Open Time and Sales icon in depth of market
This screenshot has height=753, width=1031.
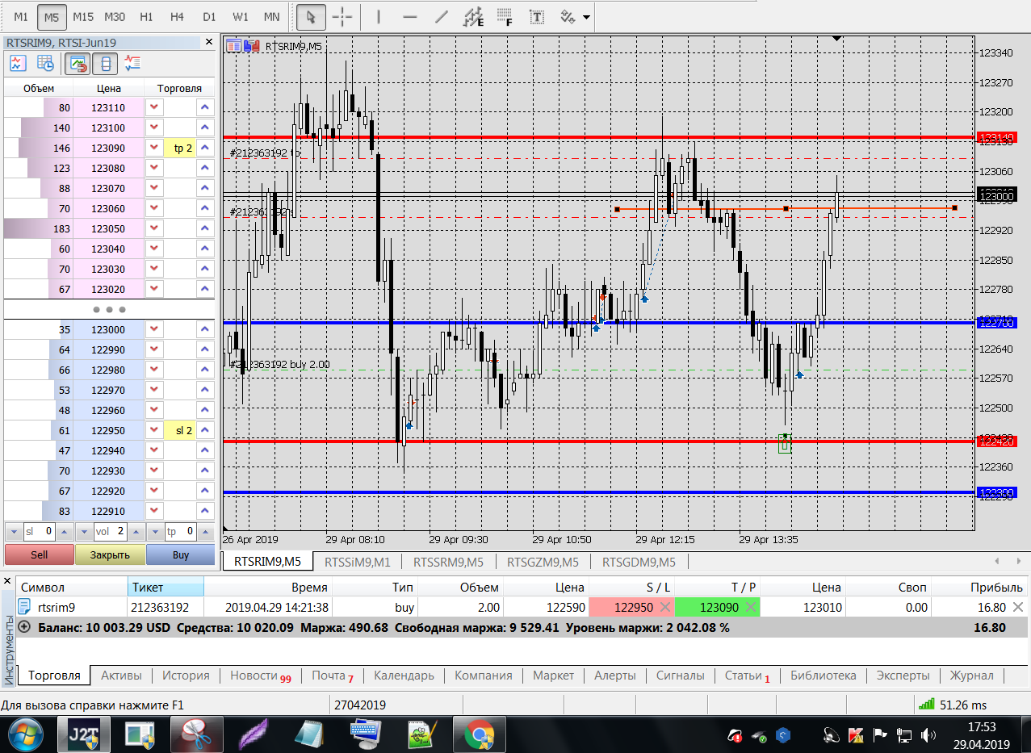click(x=45, y=63)
